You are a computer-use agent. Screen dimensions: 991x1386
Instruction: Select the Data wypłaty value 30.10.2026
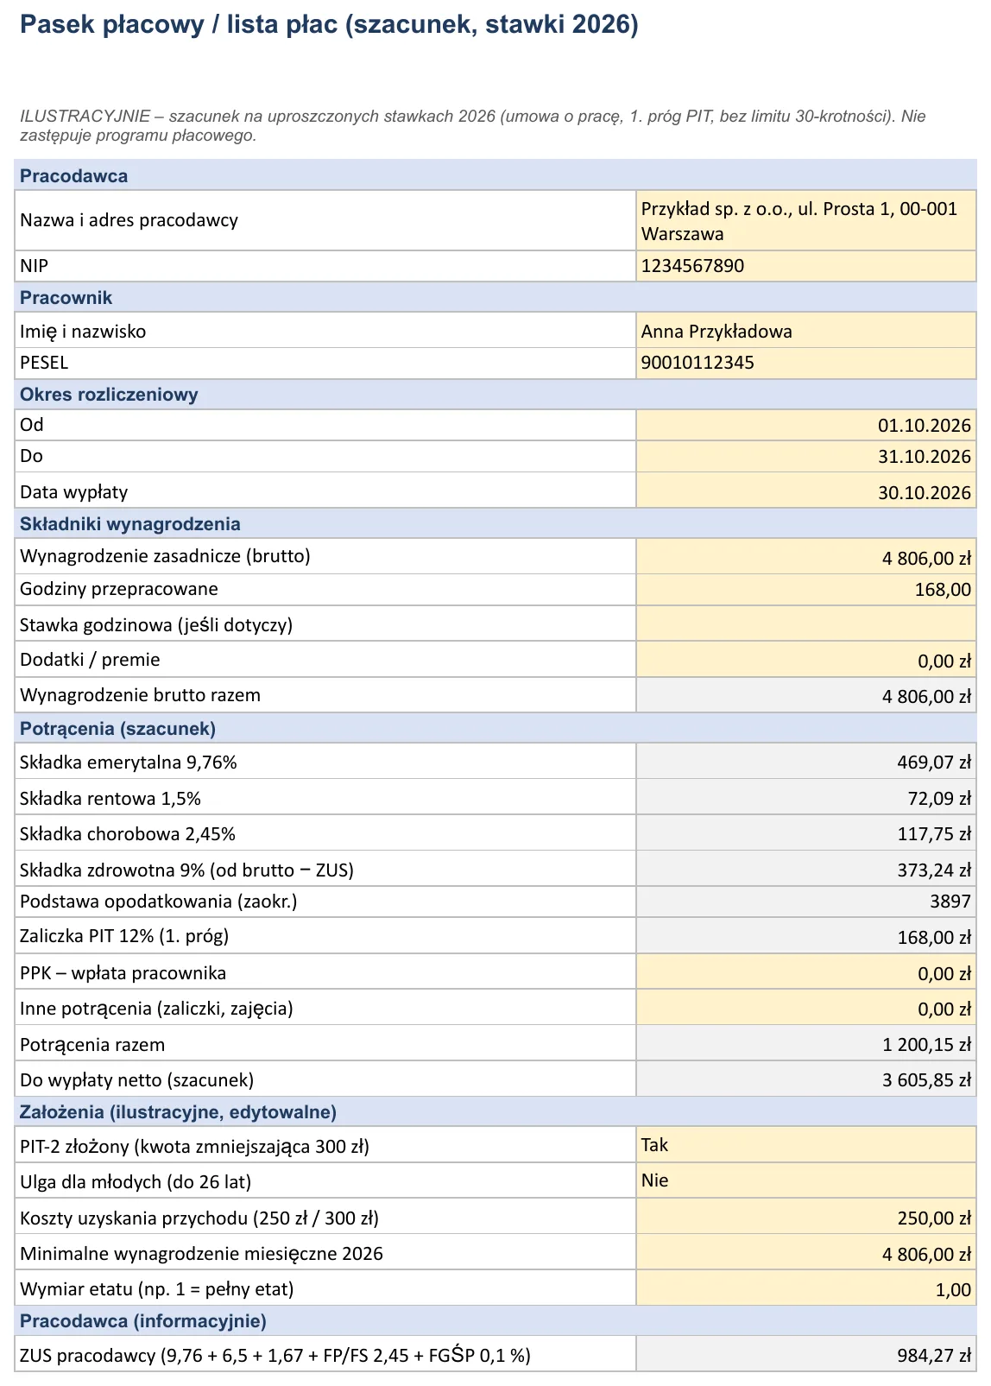coord(806,490)
